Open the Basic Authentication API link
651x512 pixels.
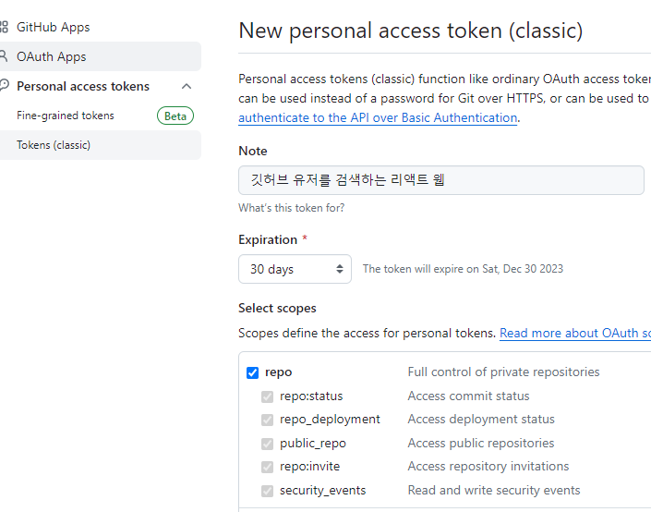pyautogui.click(x=377, y=118)
